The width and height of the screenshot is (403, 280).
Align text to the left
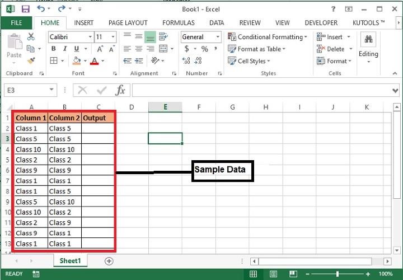point(127,49)
